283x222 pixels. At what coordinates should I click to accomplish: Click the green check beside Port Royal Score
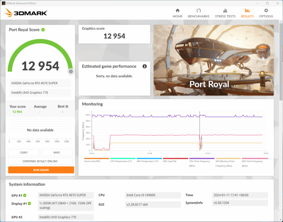pyautogui.click(x=43, y=30)
